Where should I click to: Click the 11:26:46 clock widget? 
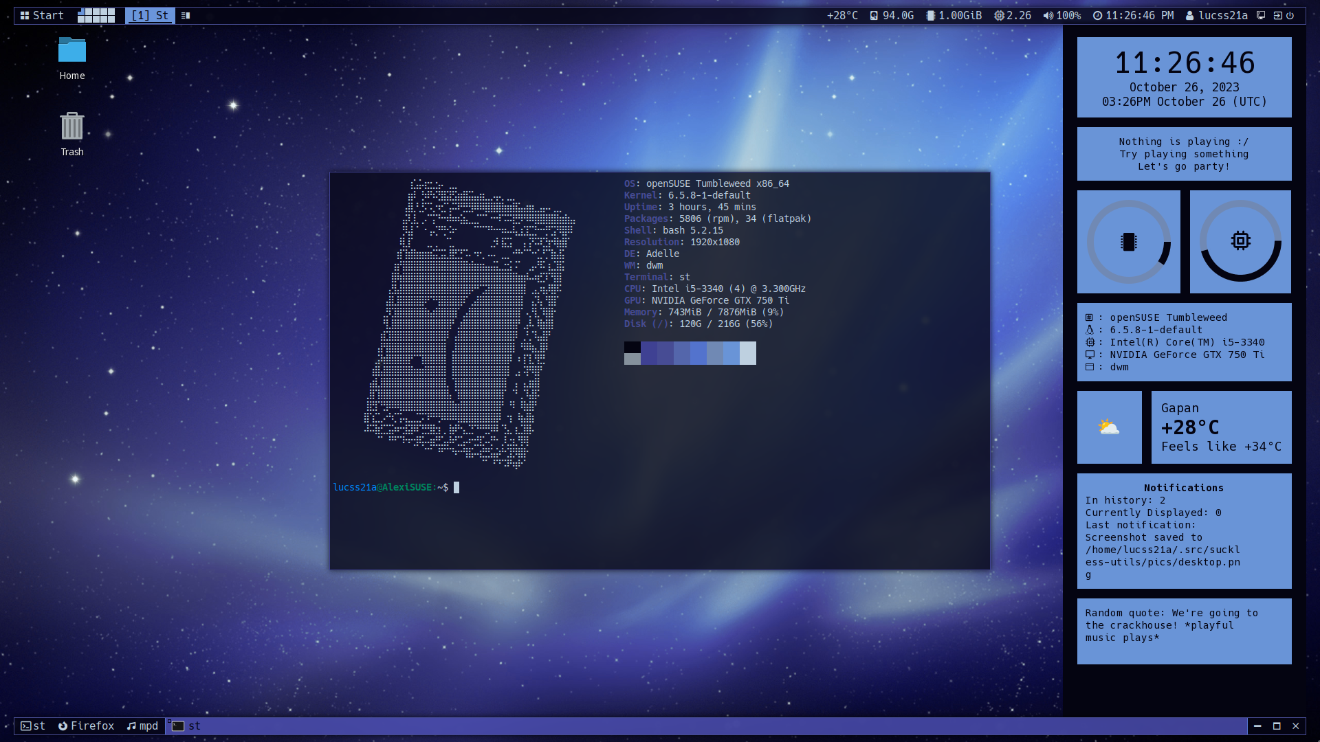(1184, 77)
